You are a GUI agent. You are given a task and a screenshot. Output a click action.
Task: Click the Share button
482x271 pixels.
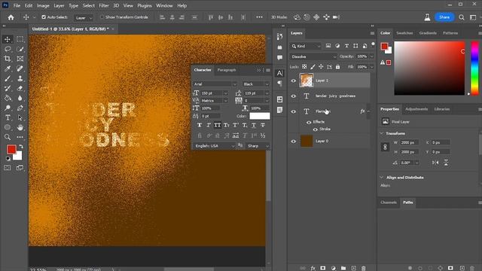pyautogui.click(x=444, y=17)
